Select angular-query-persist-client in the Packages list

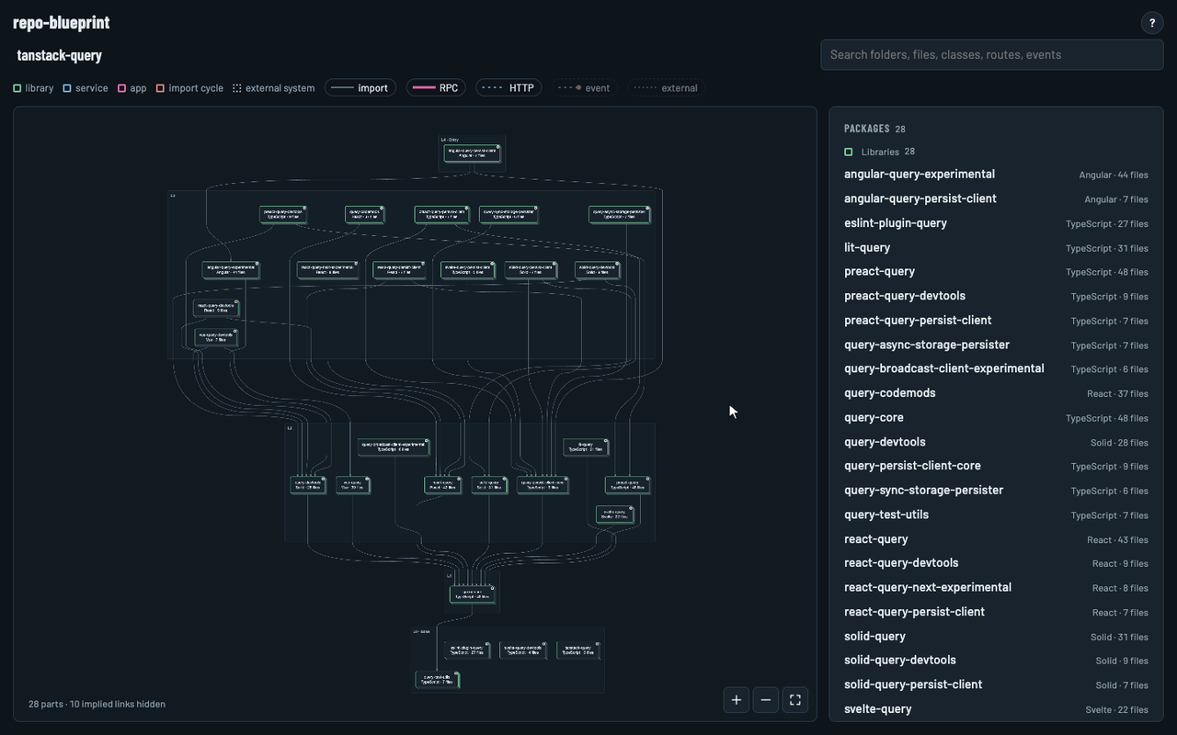[x=996, y=198]
